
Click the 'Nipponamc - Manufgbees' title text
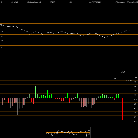126,2
